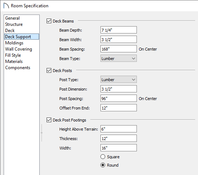The image size is (198, 175).
Task: Open the Wall Covering panel
Action: coord(19,49)
